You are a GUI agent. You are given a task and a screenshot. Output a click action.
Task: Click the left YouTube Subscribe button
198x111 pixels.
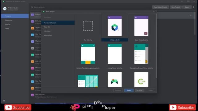pos(18,108)
